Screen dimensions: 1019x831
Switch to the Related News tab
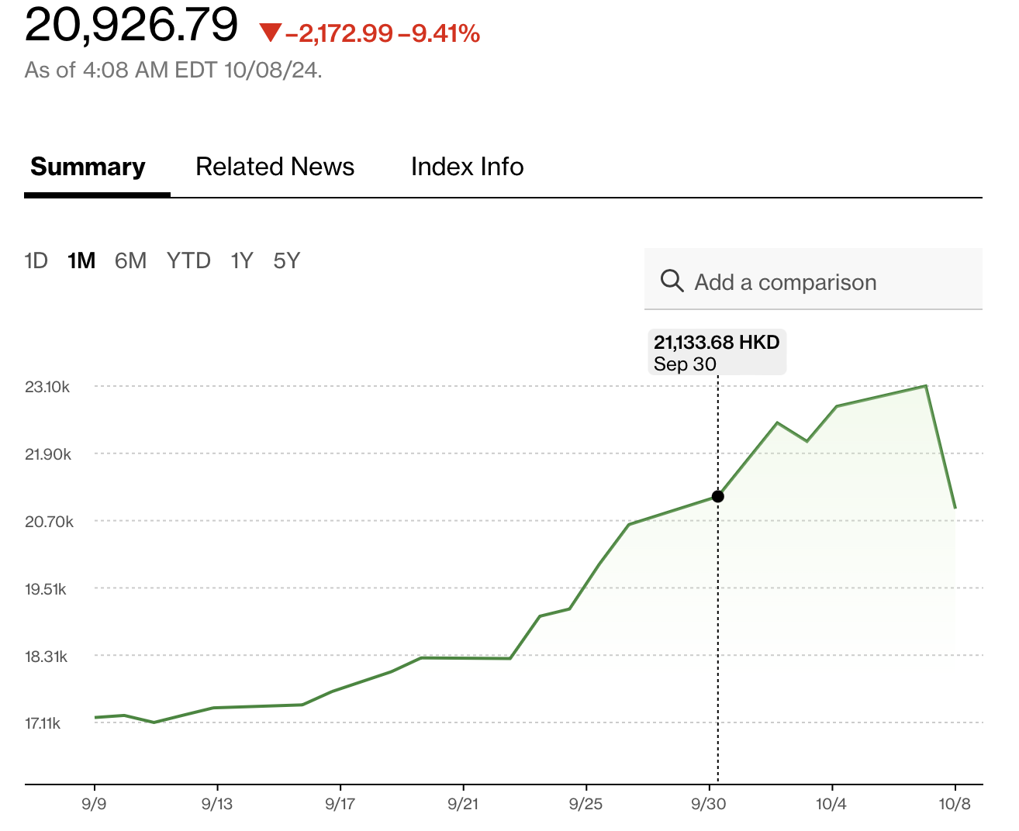[x=275, y=167]
